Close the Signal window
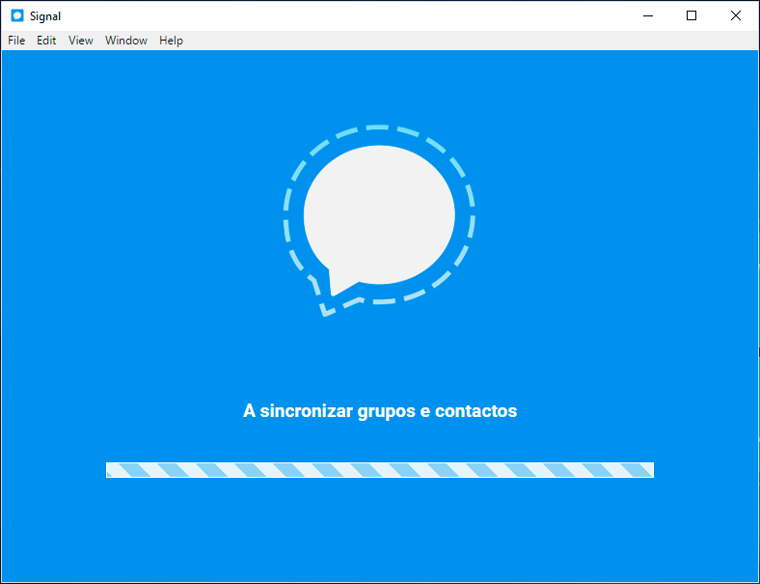Screen dimensions: 760x584 pos(736,16)
